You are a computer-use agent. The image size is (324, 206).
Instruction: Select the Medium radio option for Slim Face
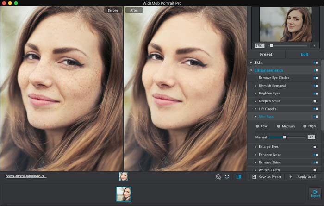click(278, 126)
